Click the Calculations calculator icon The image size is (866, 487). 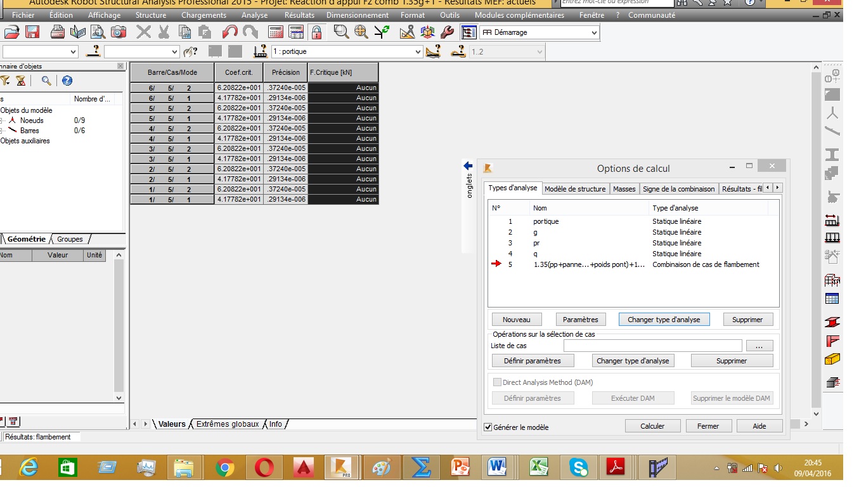coord(276,32)
